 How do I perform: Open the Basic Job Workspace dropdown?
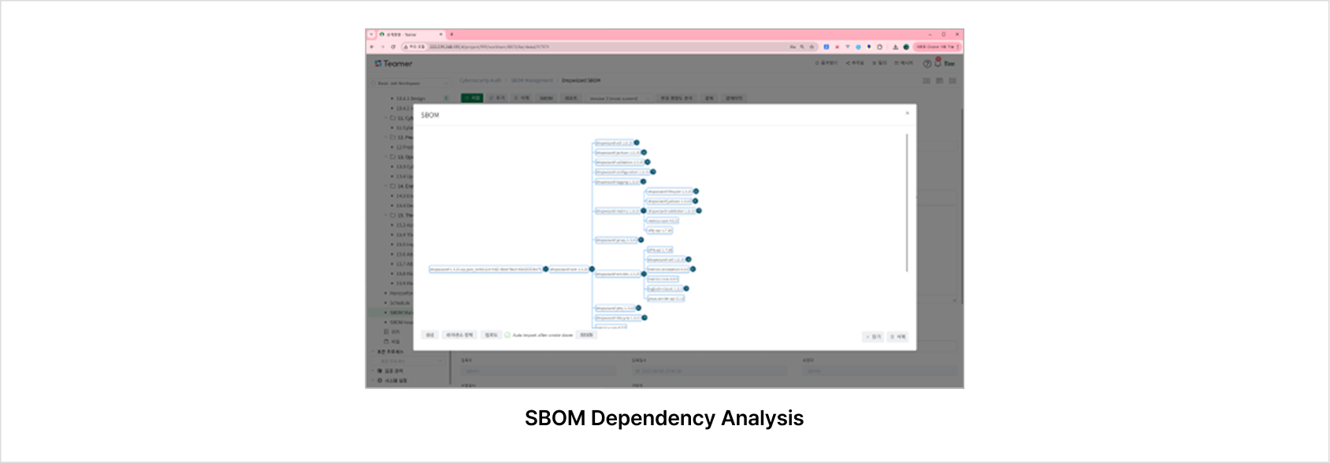(x=410, y=83)
